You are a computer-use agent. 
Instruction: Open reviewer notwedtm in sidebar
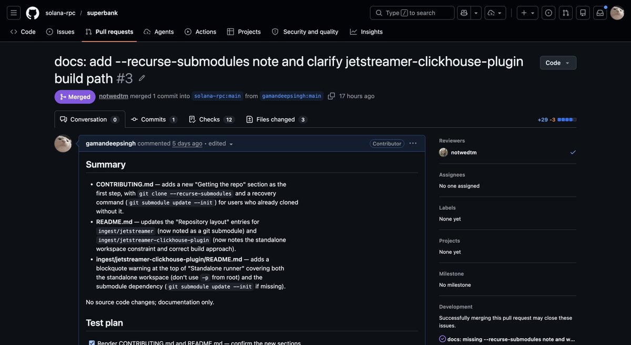[x=464, y=152]
